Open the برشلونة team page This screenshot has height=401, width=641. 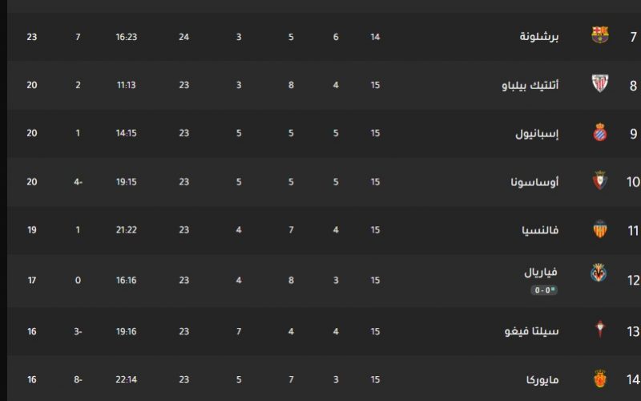click(x=538, y=36)
